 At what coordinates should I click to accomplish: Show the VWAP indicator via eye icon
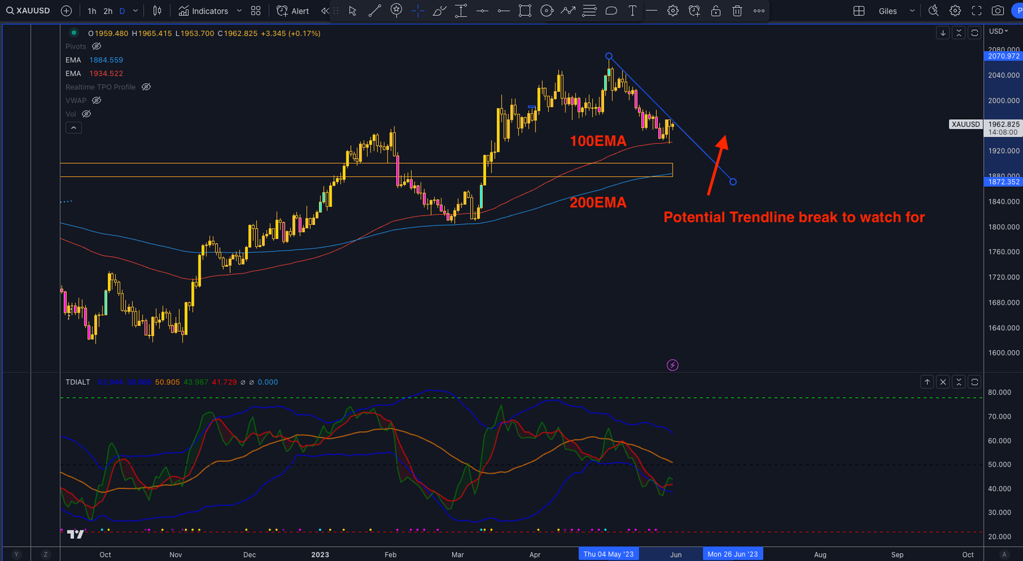pyautogui.click(x=97, y=100)
